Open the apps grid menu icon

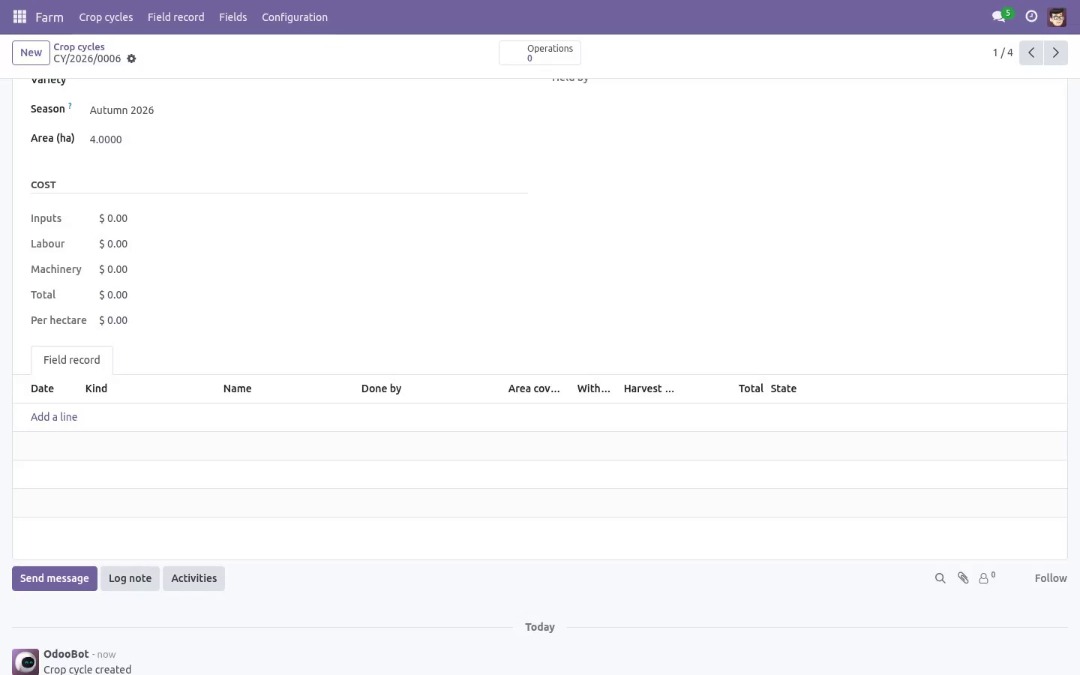tap(20, 16)
